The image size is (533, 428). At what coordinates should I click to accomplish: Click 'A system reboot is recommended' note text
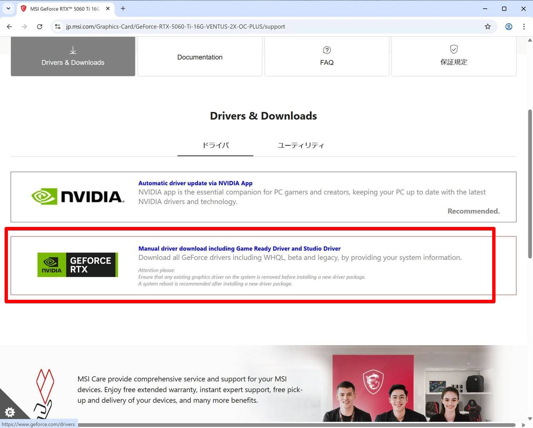click(x=215, y=284)
